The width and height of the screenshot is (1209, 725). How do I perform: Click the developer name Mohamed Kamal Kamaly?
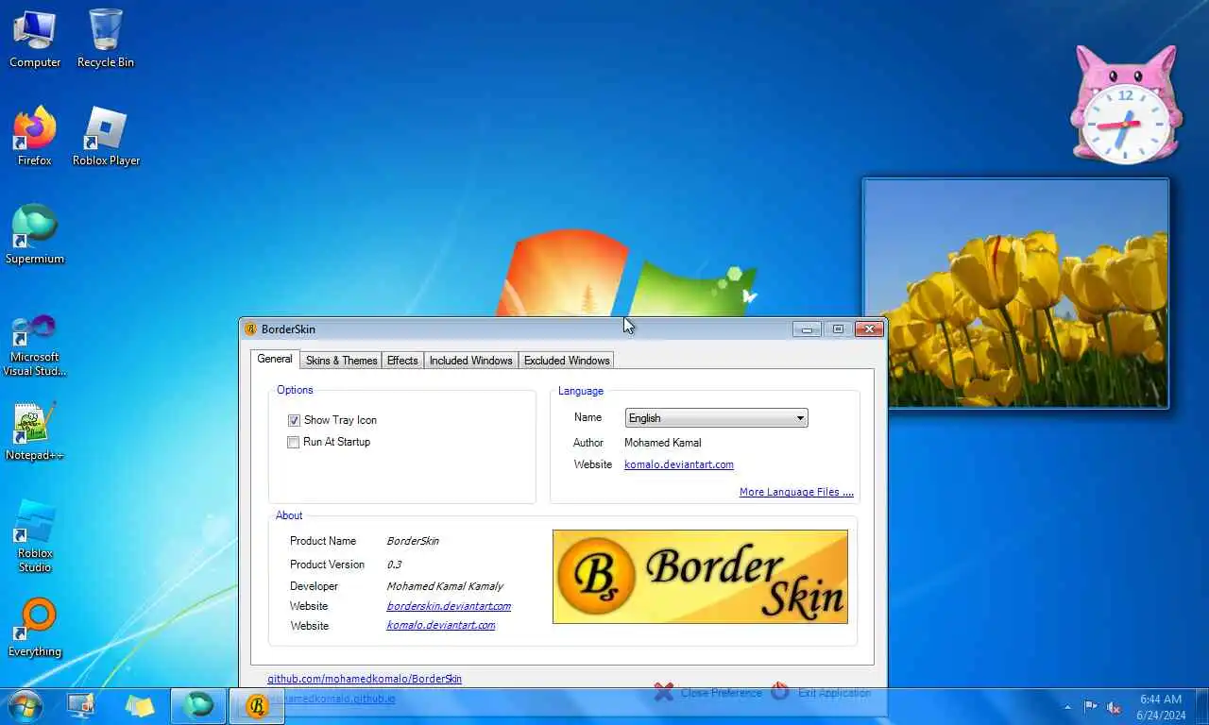(x=445, y=586)
